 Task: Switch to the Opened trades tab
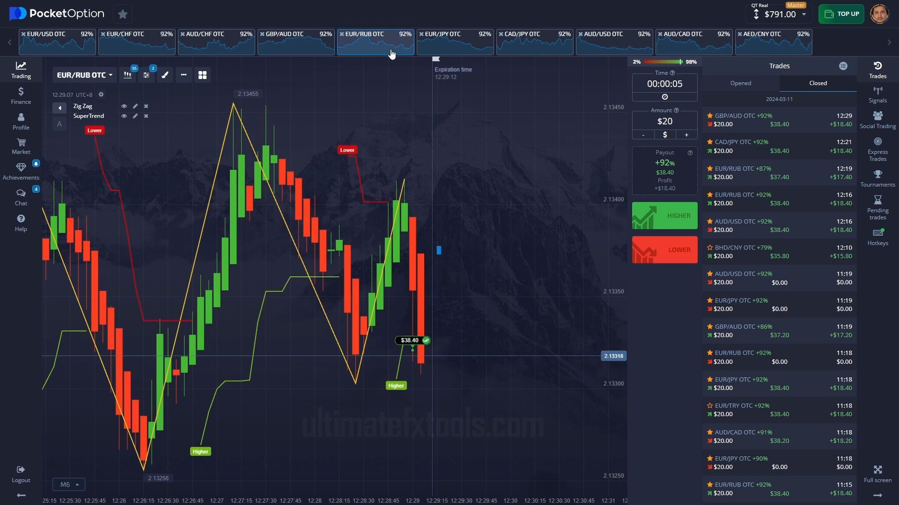tap(740, 83)
